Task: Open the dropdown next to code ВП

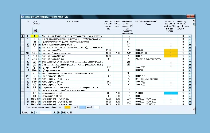Action: [40, 45]
